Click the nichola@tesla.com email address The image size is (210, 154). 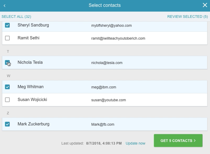[107, 63]
